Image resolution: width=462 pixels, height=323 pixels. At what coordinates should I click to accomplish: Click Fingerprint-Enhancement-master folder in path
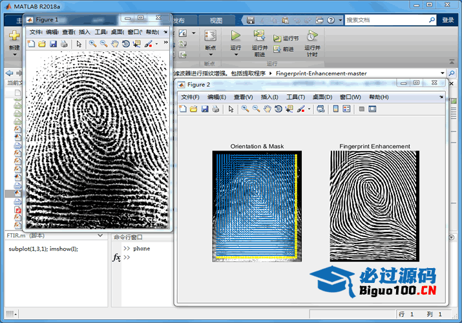click(321, 73)
